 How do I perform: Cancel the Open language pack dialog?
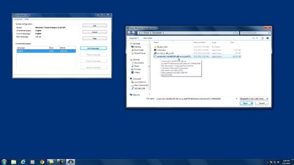coord(261,103)
